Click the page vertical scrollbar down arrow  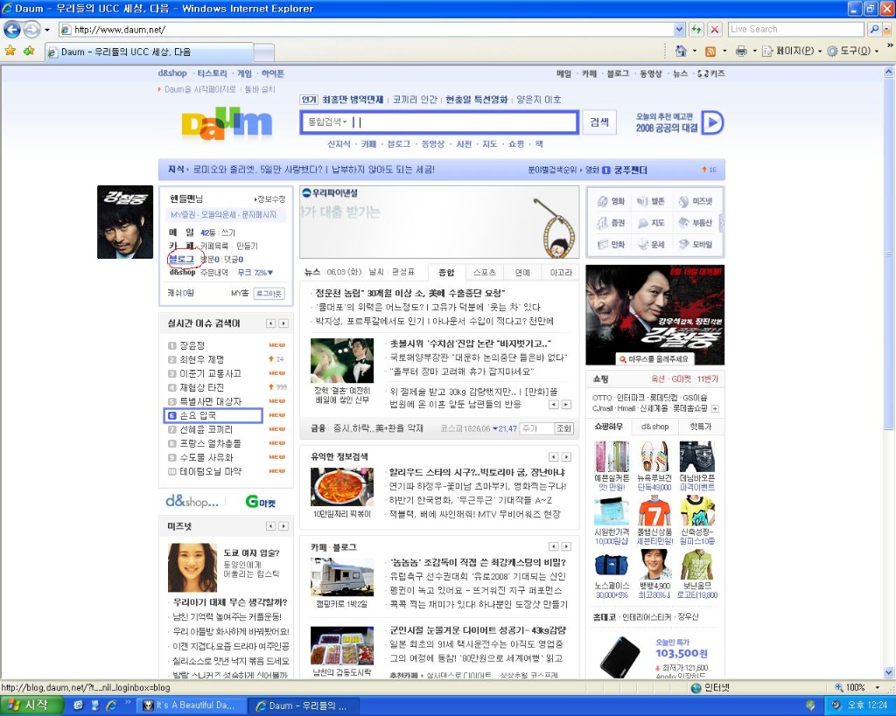click(x=889, y=672)
